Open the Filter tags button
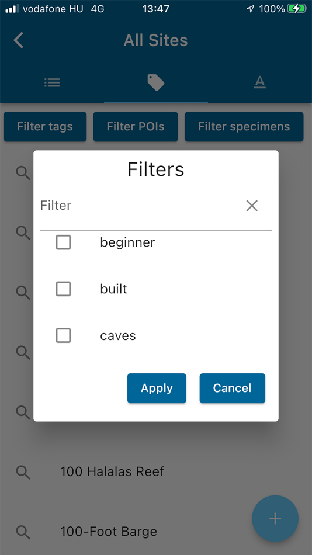Screen dimensions: 312x555 tap(45, 127)
